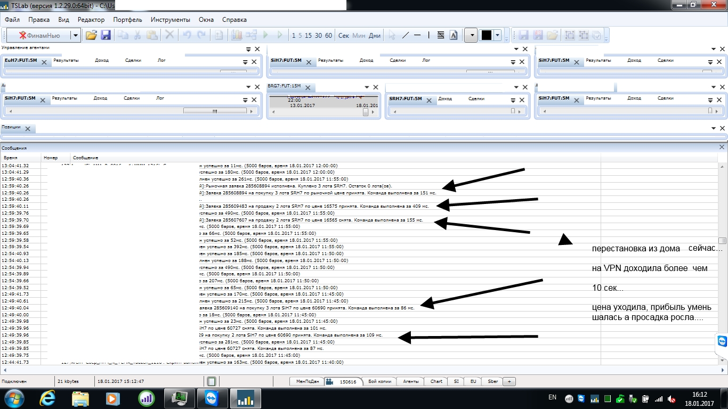Select the diagonal trend line tool
Image resolution: width=728 pixels, height=409 pixels.
[406, 35]
